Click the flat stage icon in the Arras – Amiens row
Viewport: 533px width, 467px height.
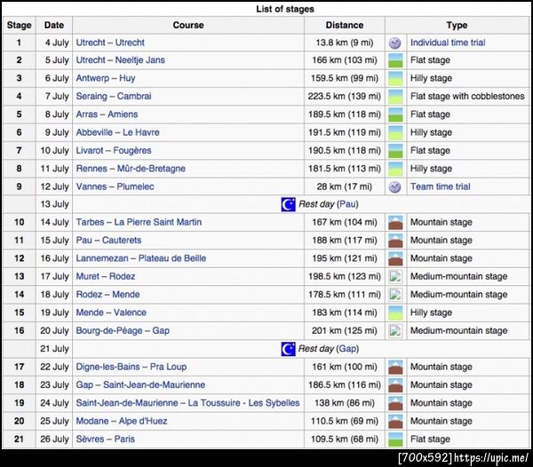(x=395, y=115)
